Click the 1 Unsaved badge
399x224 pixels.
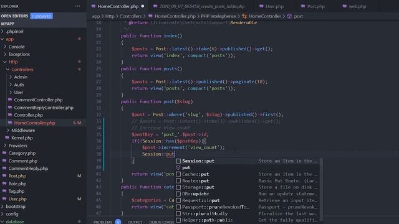tap(42, 16)
